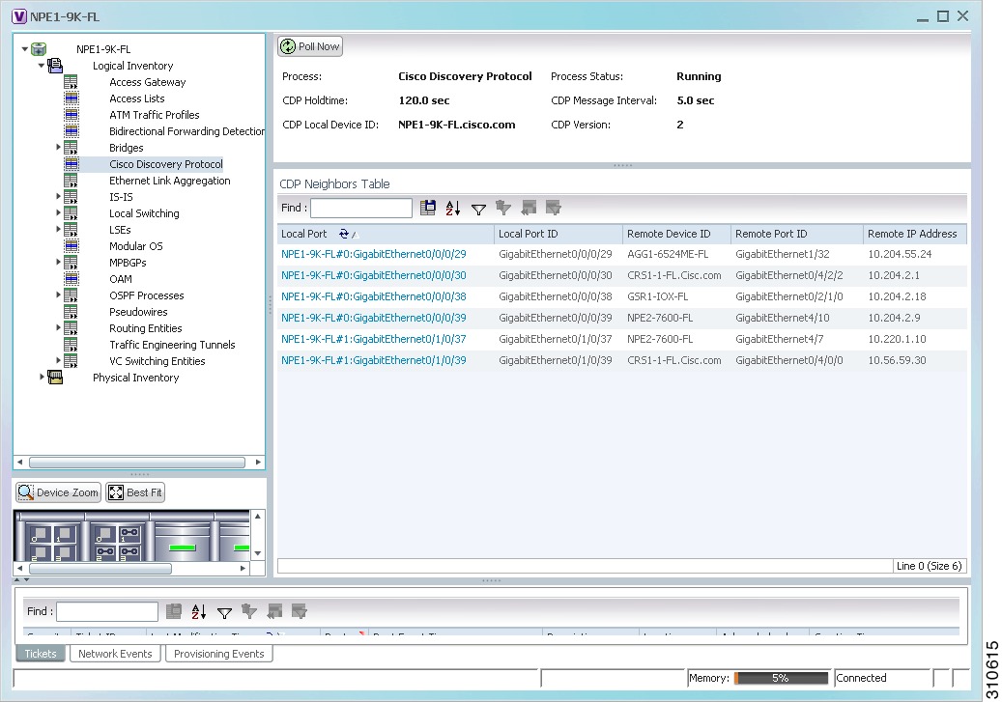Click the Bidirectional Forwarding Detection tree icon

coord(71,131)
